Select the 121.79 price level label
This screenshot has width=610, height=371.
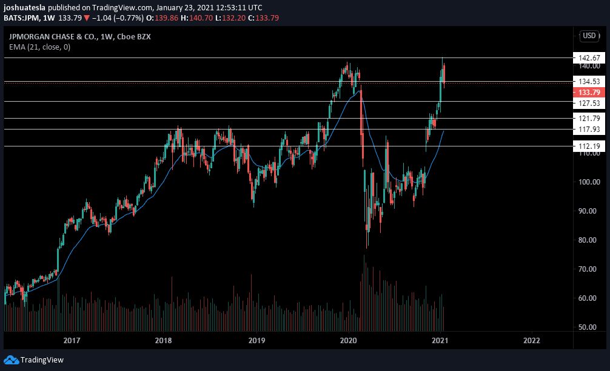(589, 119)
